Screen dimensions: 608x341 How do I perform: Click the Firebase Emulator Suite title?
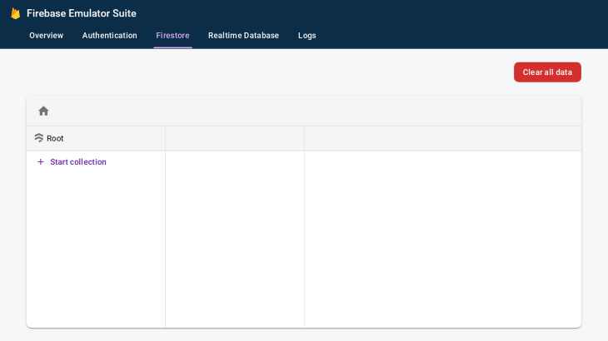tap(82, 13)
